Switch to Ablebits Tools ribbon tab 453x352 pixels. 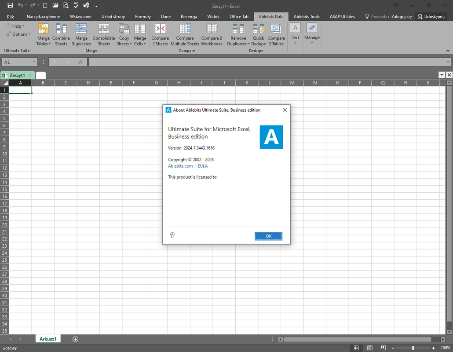[307, 16]
